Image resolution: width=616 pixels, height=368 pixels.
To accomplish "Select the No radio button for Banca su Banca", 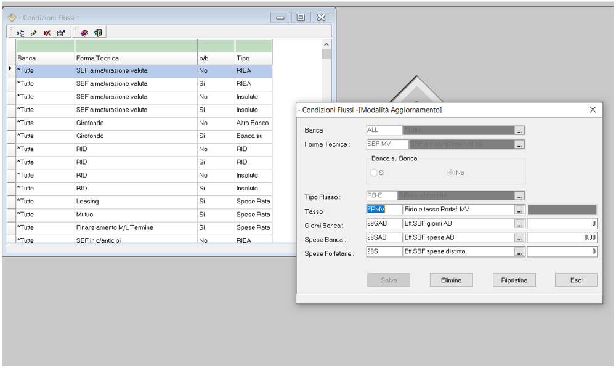I will click(451, 173).
